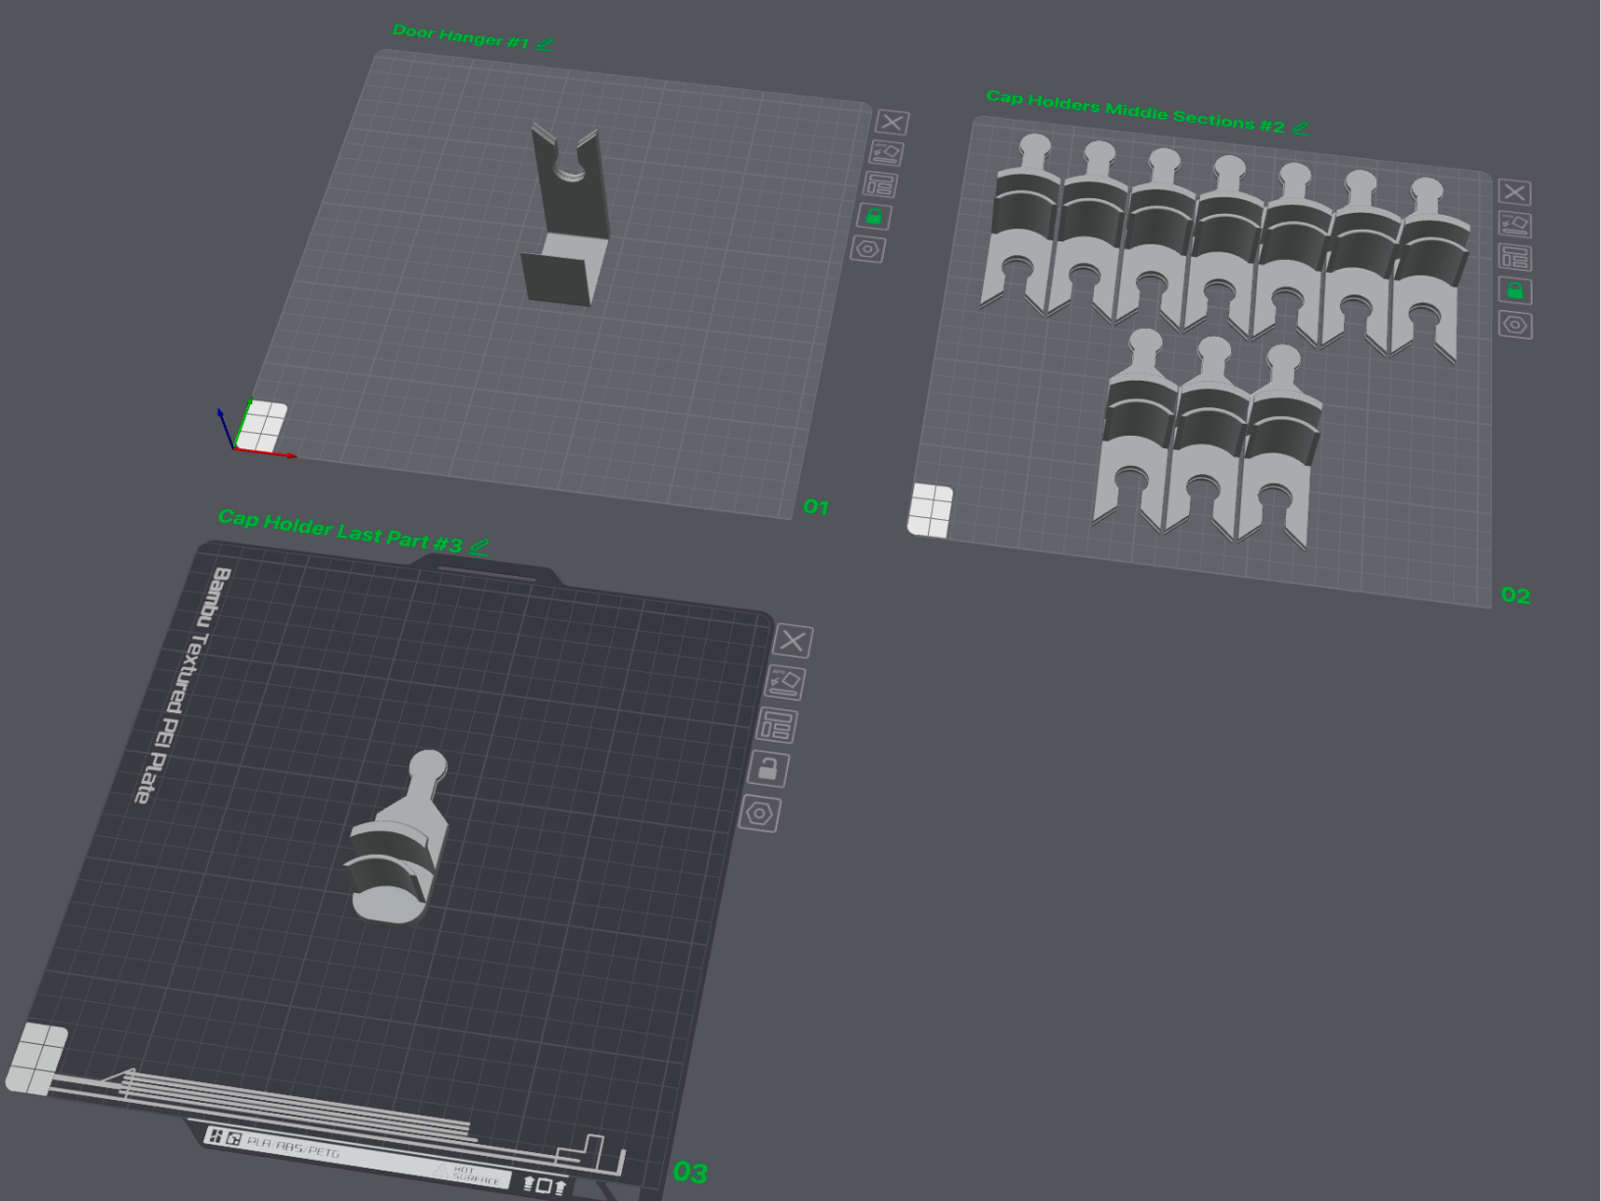Remove all objects from plate 03
This screenshot has height=1201, width=1601.
(793, 641)
